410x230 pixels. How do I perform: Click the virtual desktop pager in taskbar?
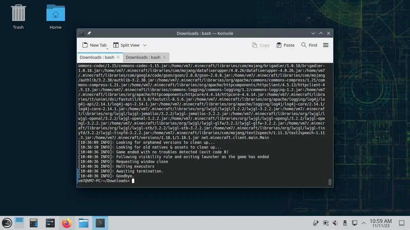click(19, 223)
